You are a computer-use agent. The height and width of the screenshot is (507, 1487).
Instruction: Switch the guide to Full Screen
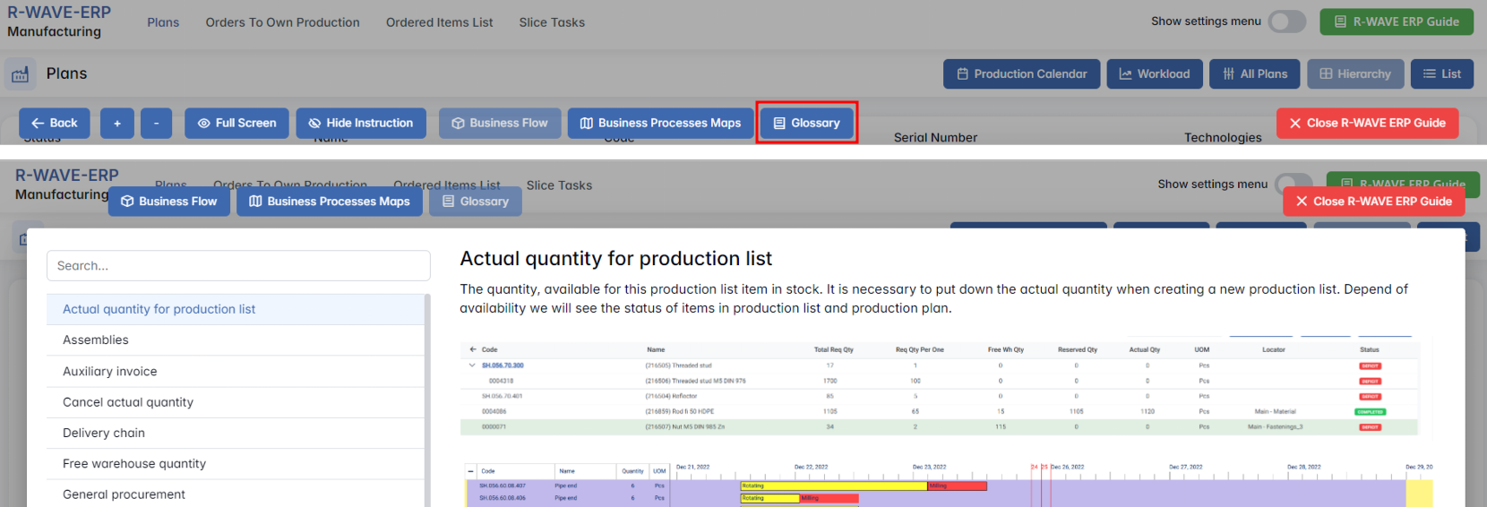point(236,123)
